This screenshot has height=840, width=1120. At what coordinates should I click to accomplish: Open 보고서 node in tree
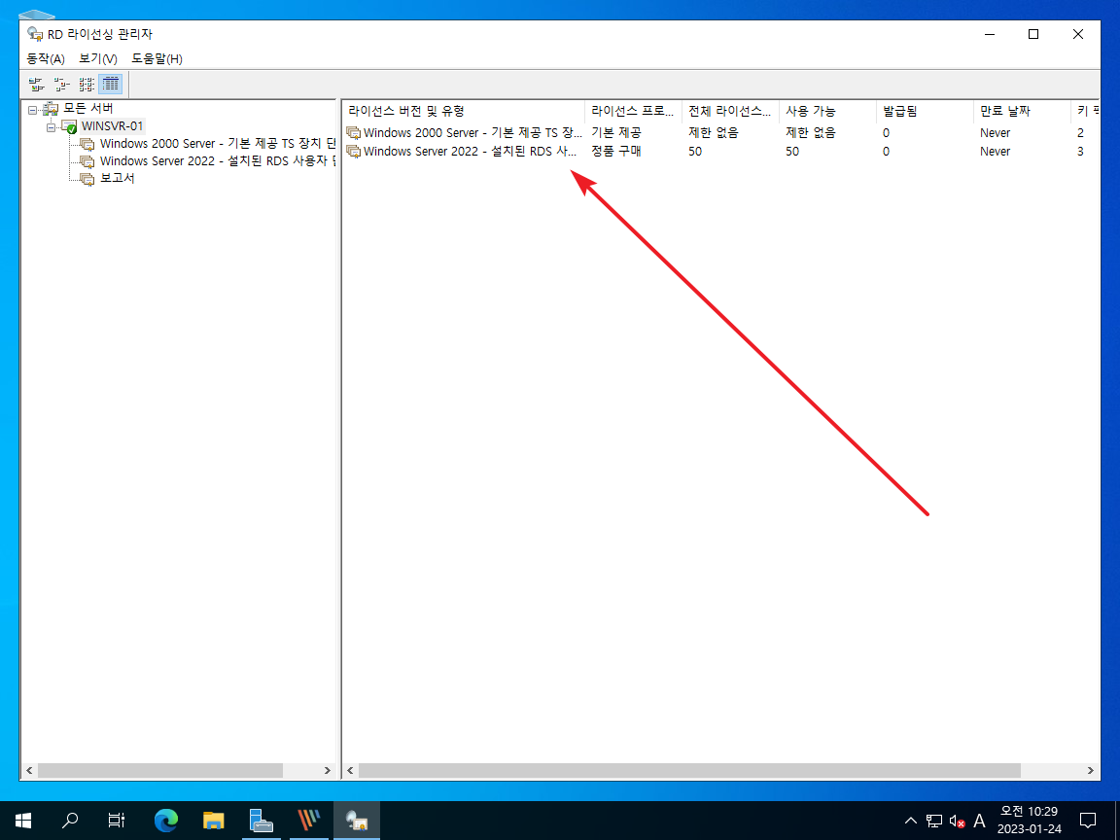click(117, 178)
